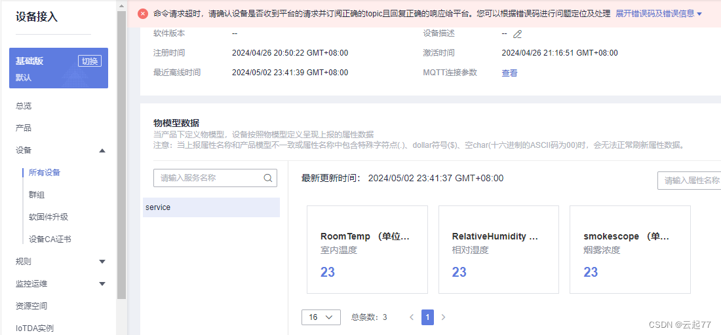The height and width of the screenshot is (335, 721).
Task: Click 总条数: 3 total count text
Action: pyautogui.click(x=369, y=317)
